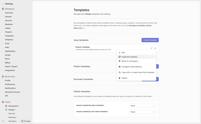The width and height of the screenshot is (201, 124).
Task: Open Workflow under the Design team
Action: [12, 121]
